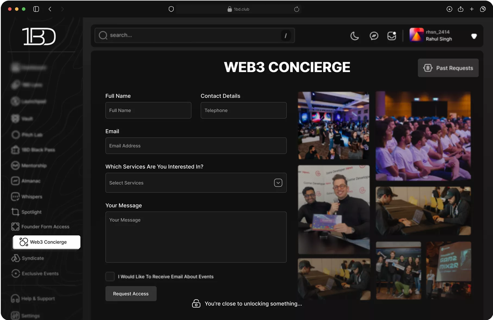Click the Safari share icon
Viewport: 493px width, 320px height.
[x=460, y=9]
